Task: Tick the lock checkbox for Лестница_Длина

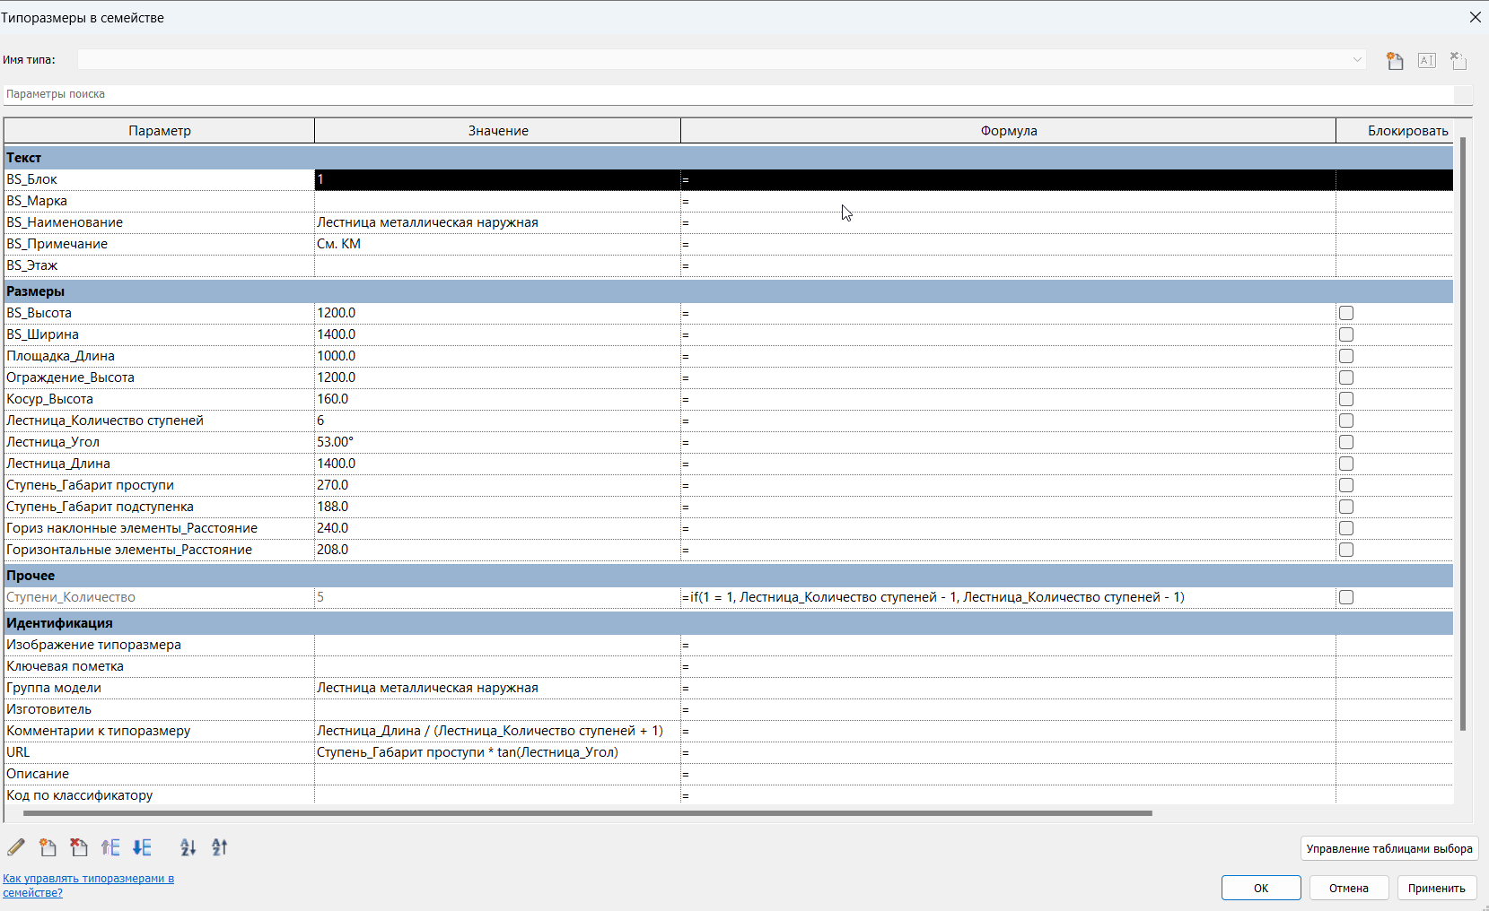Action: click(1346, 464)
